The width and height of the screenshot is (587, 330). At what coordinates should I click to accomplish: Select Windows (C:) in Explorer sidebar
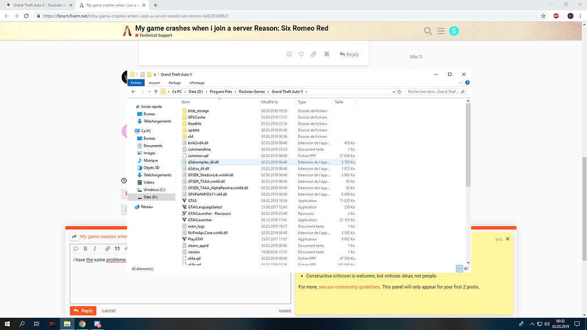tap(154, 190)
